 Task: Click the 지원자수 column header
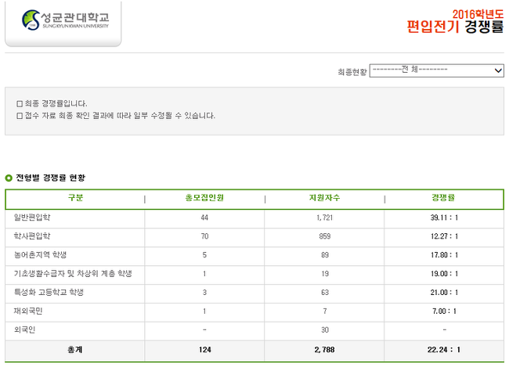pyautogui.click(x=324, y=198)
